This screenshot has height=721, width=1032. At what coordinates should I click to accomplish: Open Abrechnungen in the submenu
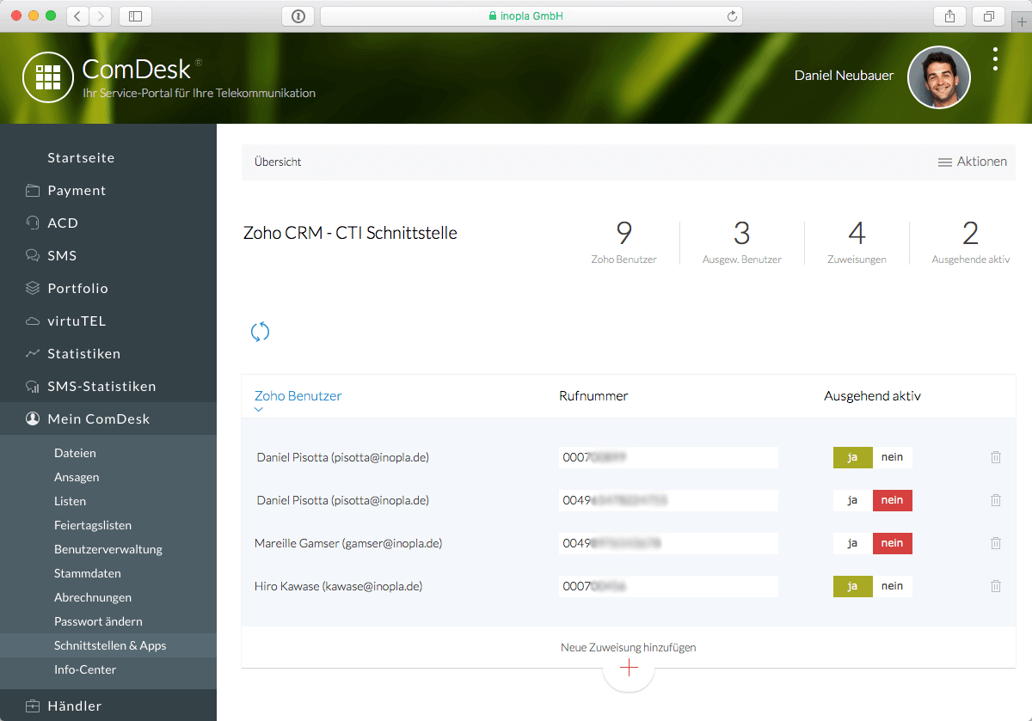[x=93, y=597]
